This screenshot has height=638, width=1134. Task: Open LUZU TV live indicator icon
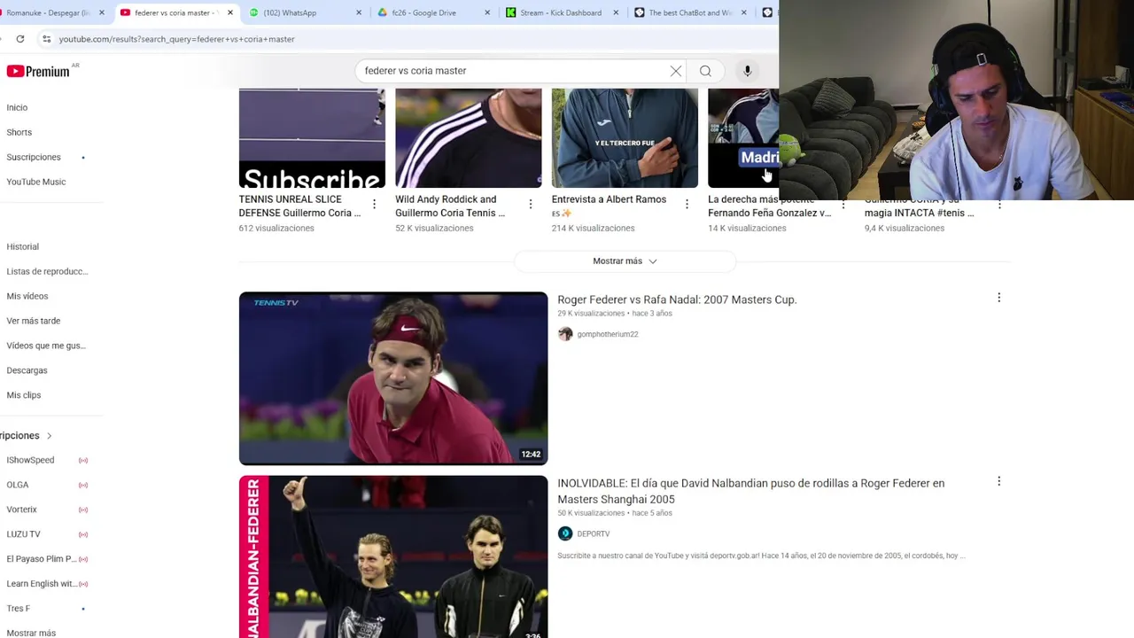[83, 534]
